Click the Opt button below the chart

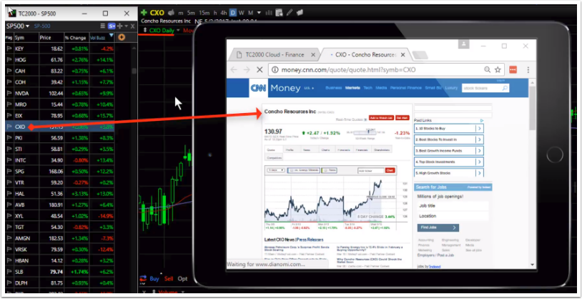pyautogui.click(x=182, y=278)
